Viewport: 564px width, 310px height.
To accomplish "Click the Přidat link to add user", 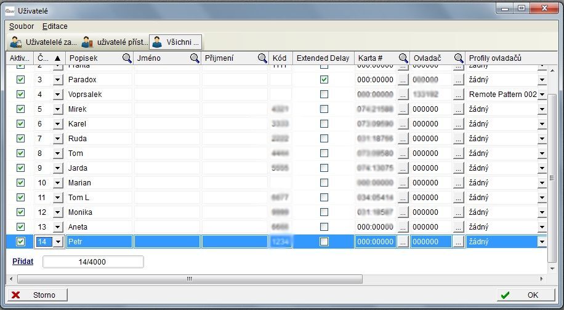I will click(x=23, y=262).
